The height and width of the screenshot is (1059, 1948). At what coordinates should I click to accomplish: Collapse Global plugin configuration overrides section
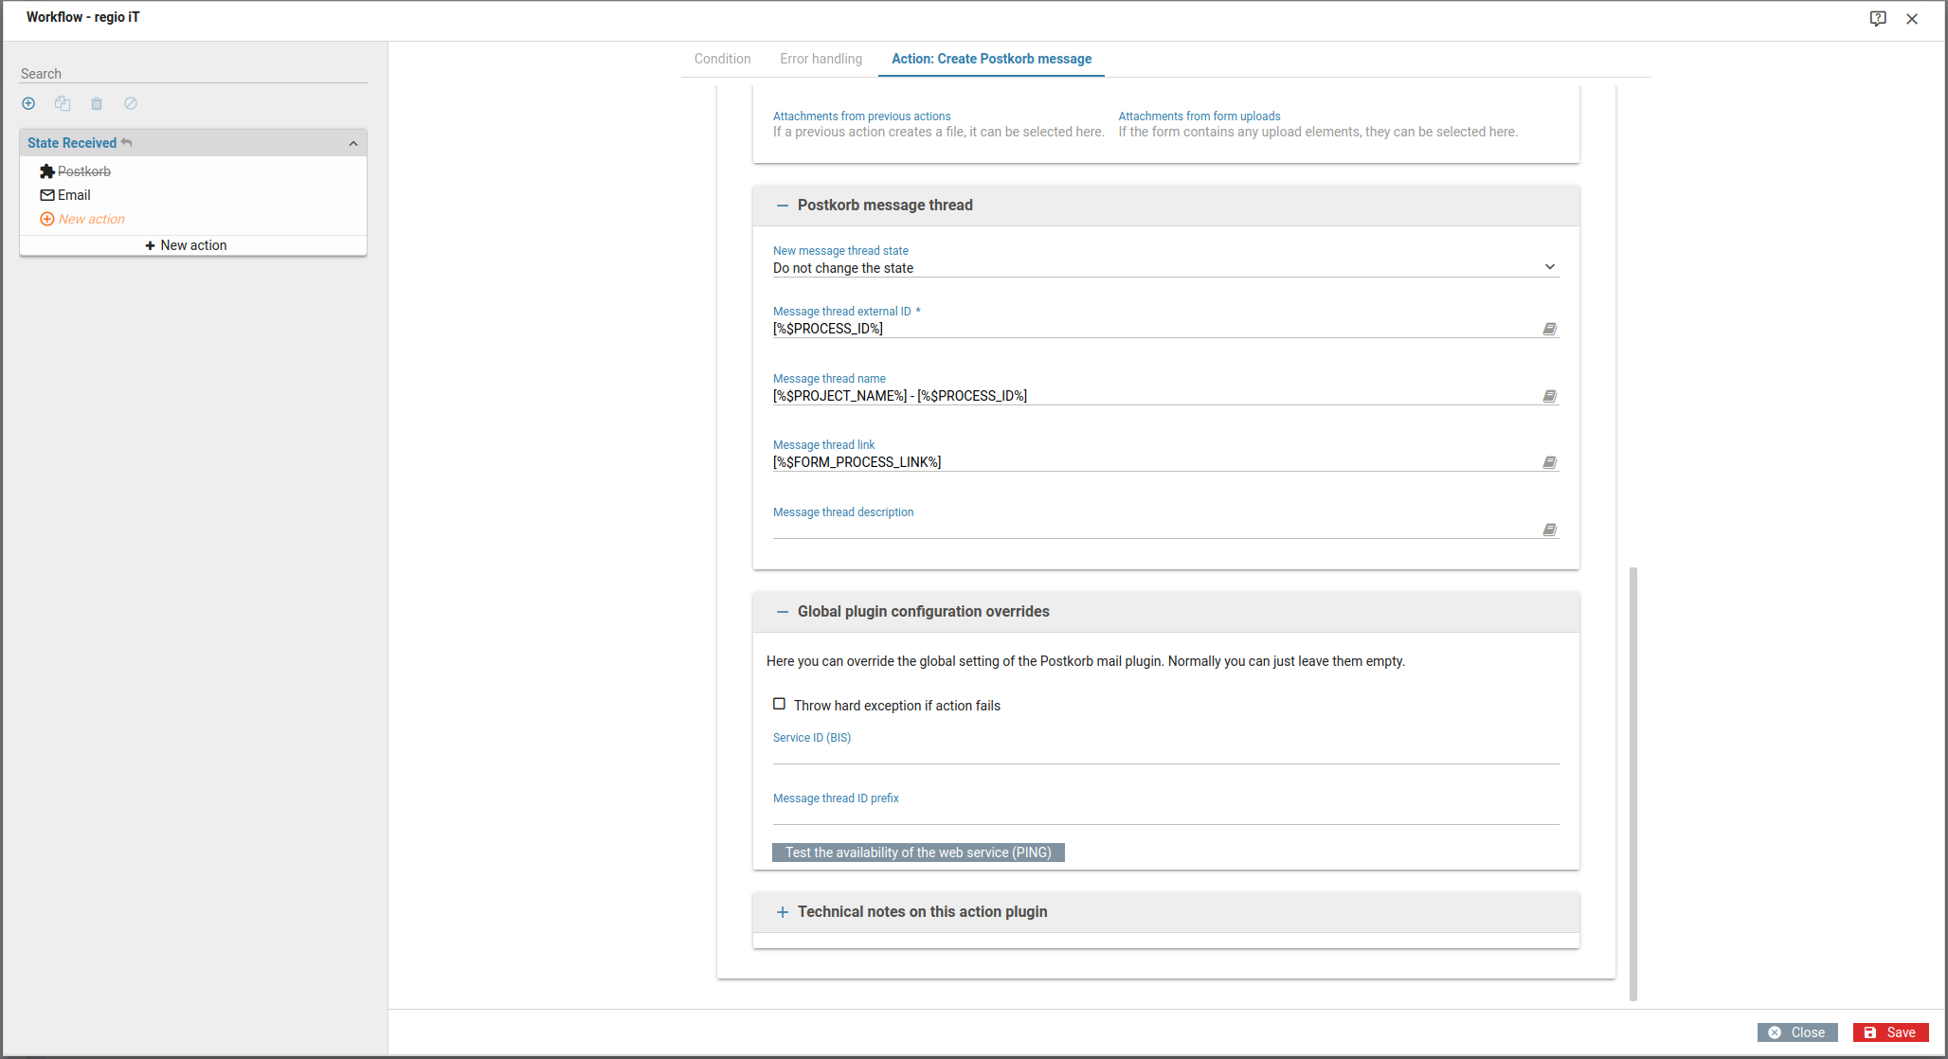pos(783,612)
